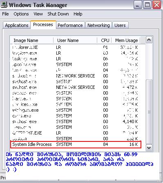This screenshot has height=183, width=163.
Task: Open the Options menu
Action: pyautogui.click(x=21, y=14)
